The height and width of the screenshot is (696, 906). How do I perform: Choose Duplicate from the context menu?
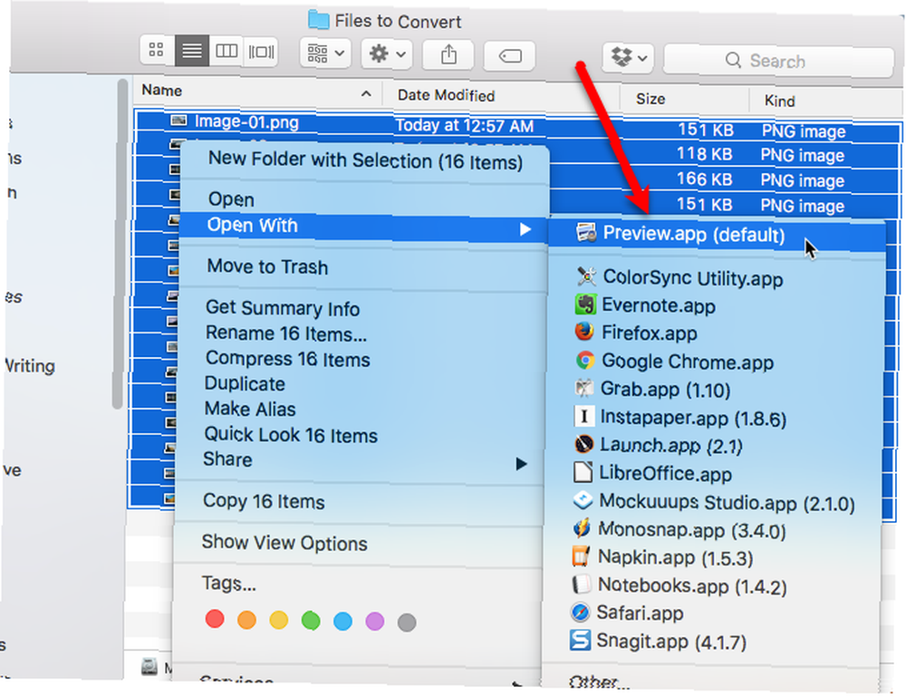click(x=245, y=384)
